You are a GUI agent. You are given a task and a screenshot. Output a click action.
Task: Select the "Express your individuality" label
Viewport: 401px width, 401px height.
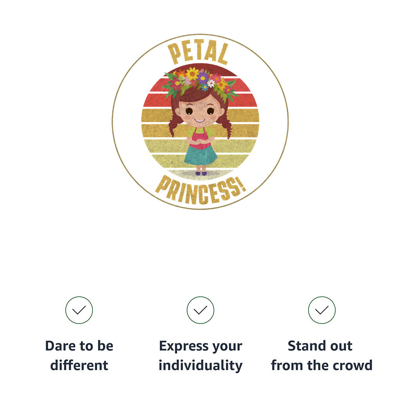[x=200, y=356]
